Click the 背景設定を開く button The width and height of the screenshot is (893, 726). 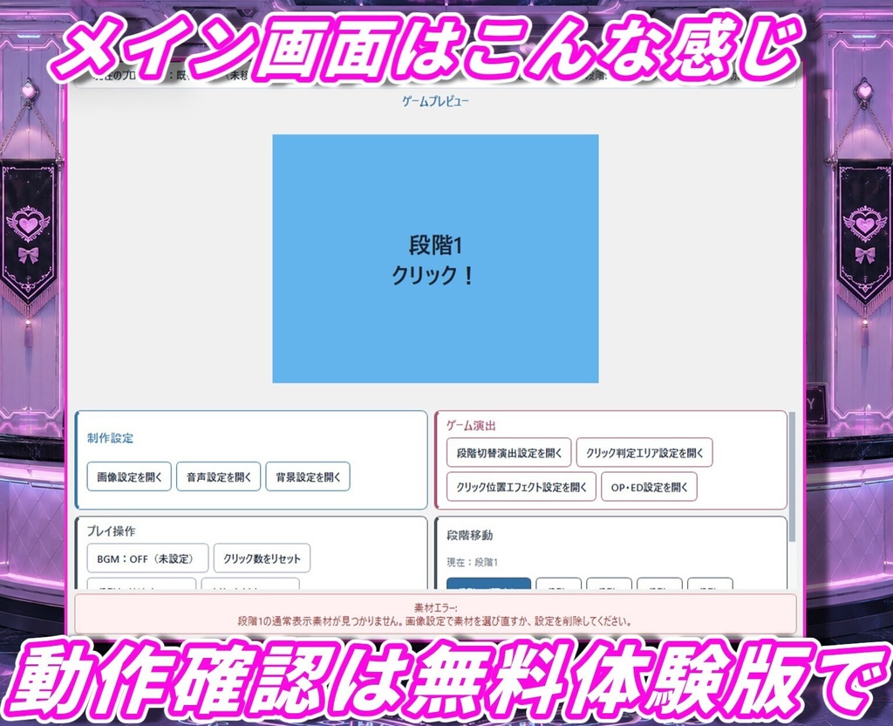point(308,476)
